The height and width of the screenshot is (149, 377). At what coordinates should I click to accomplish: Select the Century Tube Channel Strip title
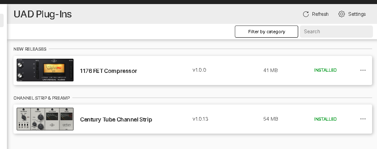(116, 119)
